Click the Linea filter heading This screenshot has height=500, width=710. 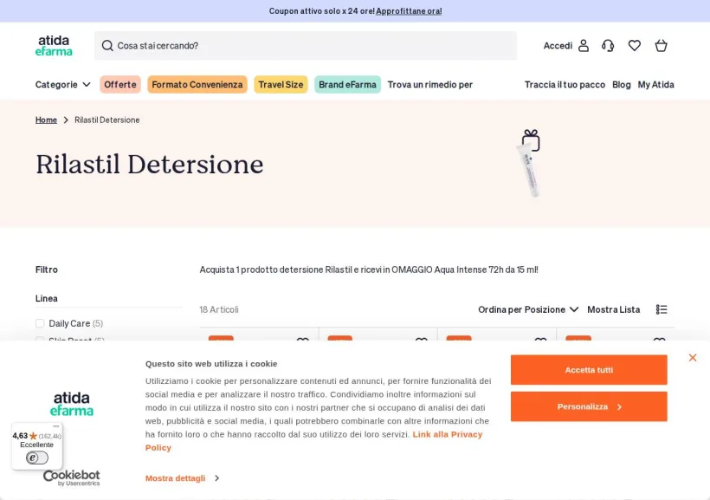47,298
